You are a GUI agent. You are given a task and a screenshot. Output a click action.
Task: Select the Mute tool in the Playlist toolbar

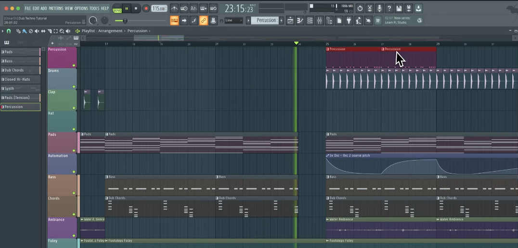tap(37, 31)
